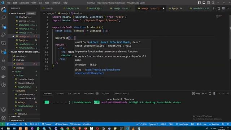Show additional activity bar views ellipsis
This screenshot has height=130, width=231.
click(x=4, y=93)
